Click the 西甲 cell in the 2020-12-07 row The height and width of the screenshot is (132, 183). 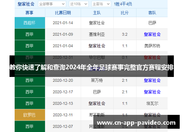click(30, 127)
